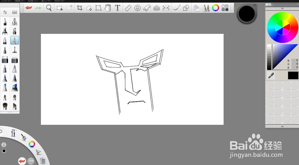Click the arrow pointer icon on the lagoon
The height and width of the screenshot is (165, 299).
pyautogui.click(x=38, y=152)
